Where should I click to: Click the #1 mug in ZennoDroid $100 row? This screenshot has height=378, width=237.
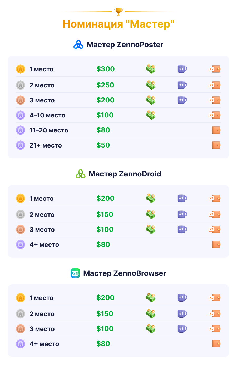pos(182,229)
